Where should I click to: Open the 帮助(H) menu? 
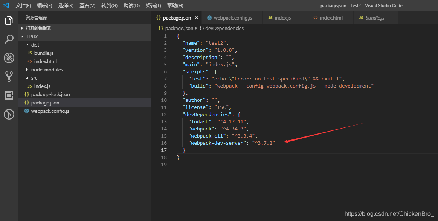pyautogui.click(x=175, y=5)
